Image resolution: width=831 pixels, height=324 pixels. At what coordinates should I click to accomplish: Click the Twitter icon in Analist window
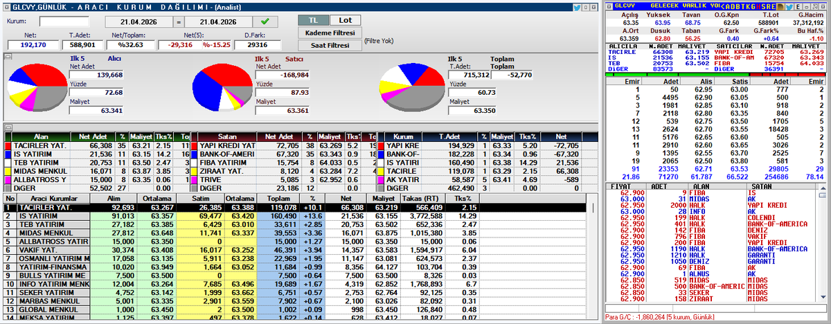pos(578,6)
